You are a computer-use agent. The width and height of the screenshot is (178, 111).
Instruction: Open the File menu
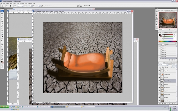1,3
